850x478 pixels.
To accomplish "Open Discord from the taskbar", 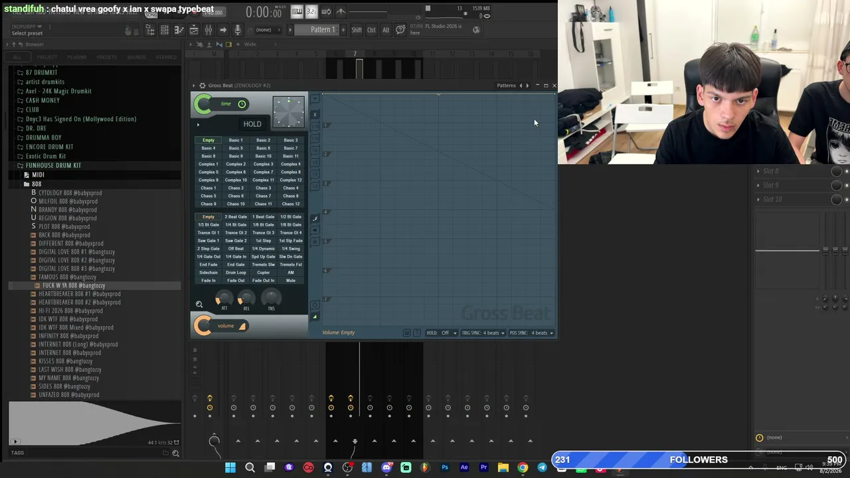I will (x=386, y=468).
